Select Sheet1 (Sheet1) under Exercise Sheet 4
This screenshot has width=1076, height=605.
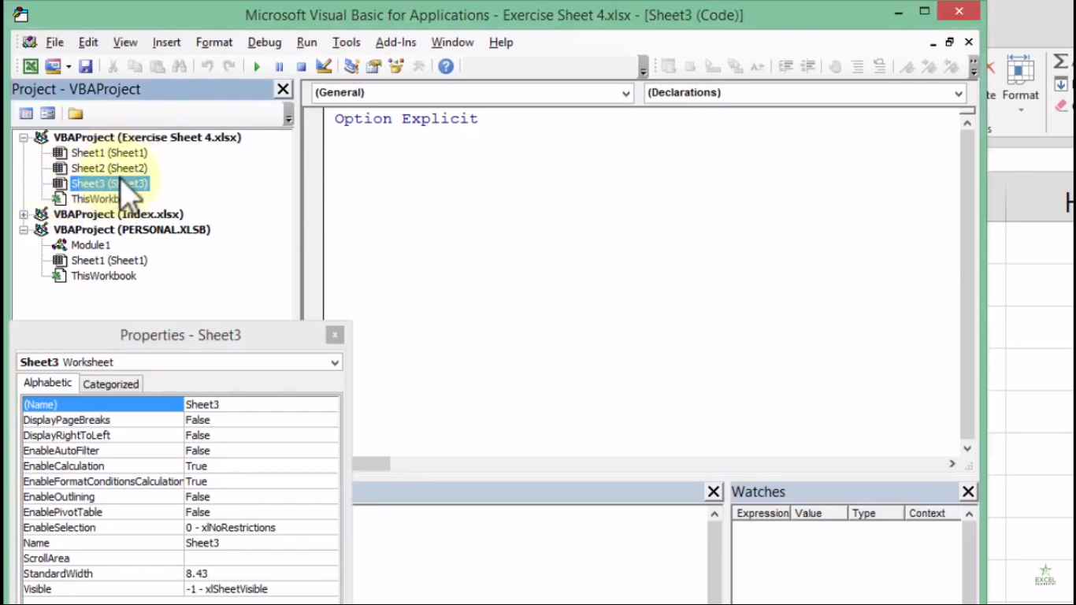pos(109,153)
